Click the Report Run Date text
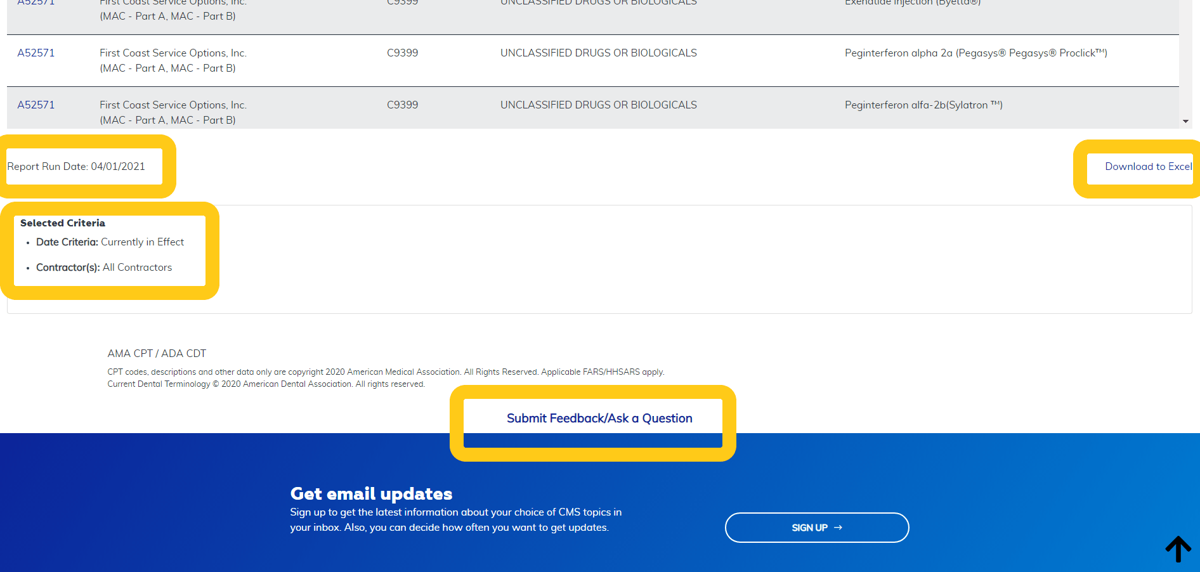This screenshot has height=572, width=1200. 76,167
